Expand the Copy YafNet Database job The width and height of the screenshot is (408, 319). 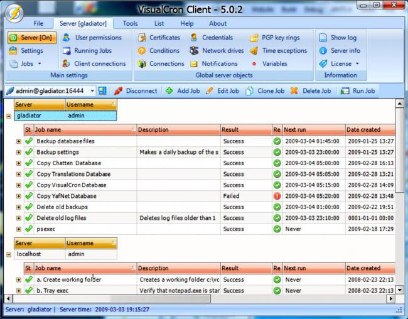[18, 196]
